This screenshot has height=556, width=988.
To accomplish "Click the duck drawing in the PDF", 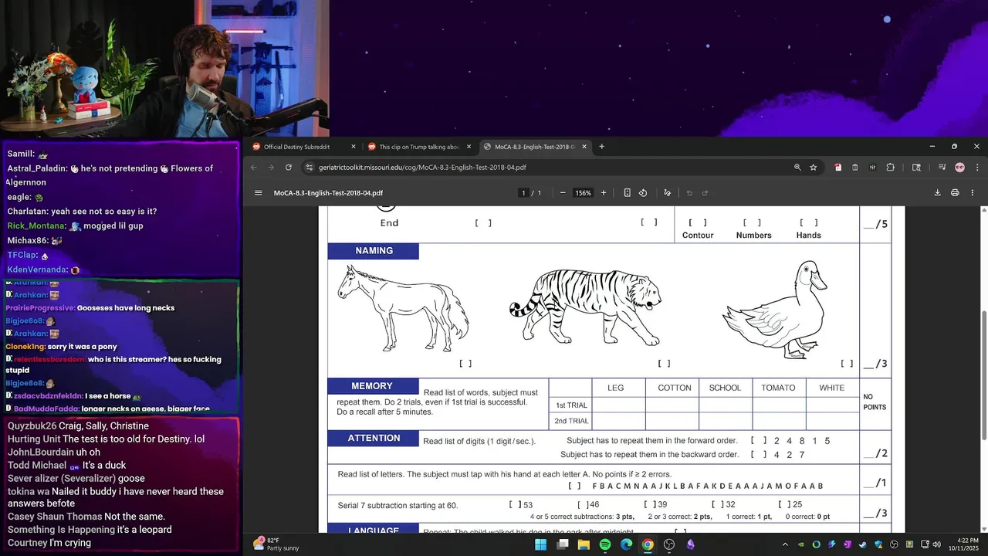I will click(x=775, y=310).
